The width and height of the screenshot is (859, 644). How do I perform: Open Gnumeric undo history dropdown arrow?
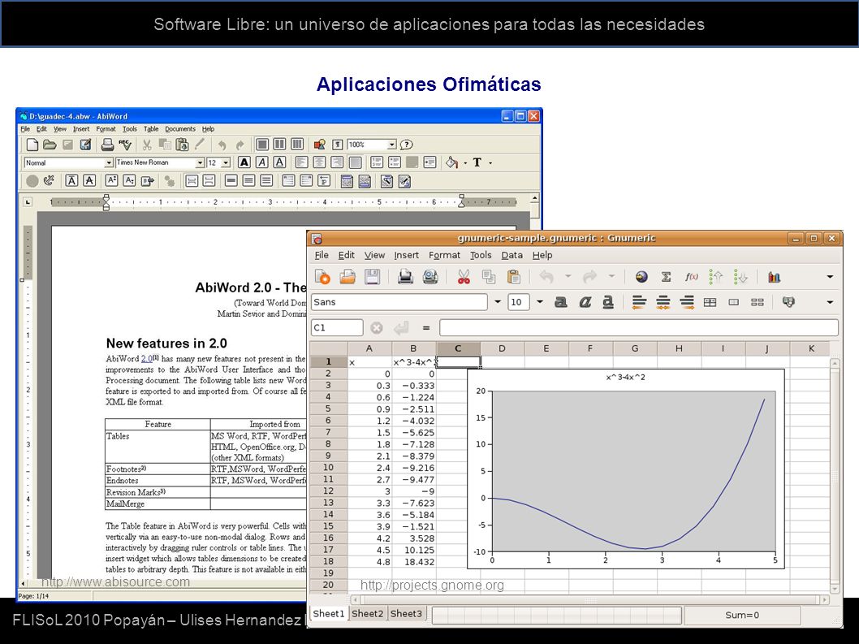coord(568,277)
